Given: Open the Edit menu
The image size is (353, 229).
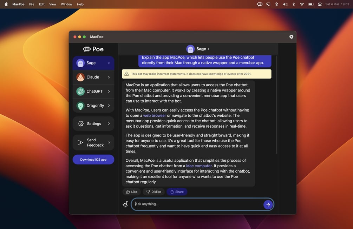Looking at the screenshot, I should click(x=42, y=4).
